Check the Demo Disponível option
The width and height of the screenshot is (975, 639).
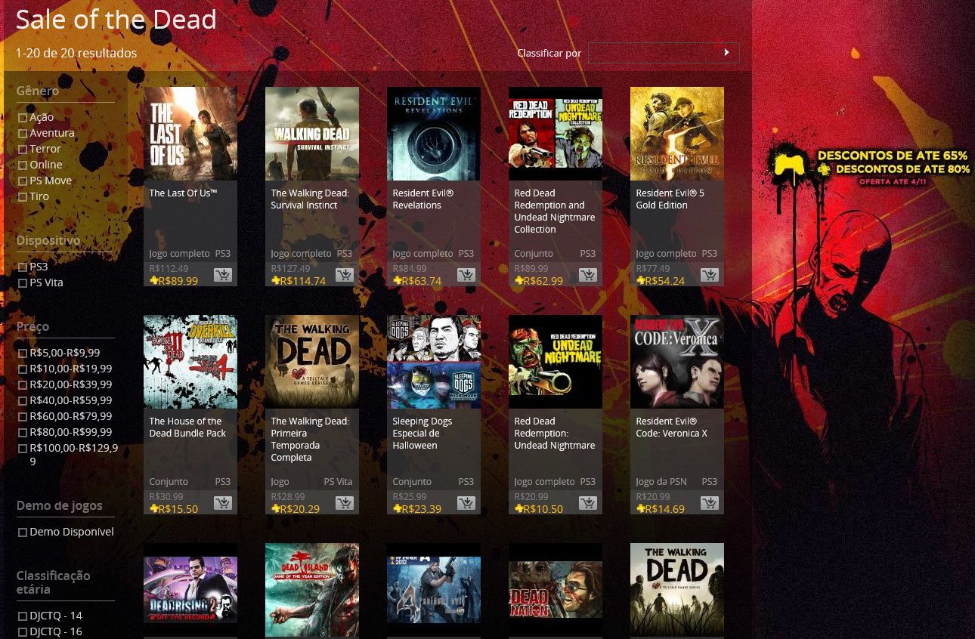click(x=23, y=532)
